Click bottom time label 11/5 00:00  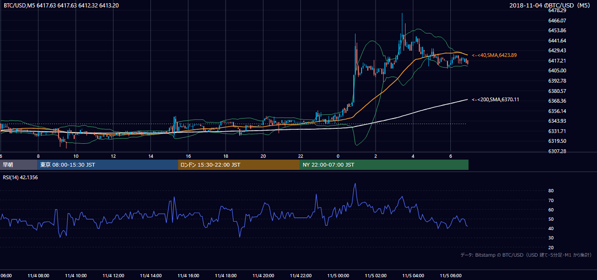click(x=338, y=275)
